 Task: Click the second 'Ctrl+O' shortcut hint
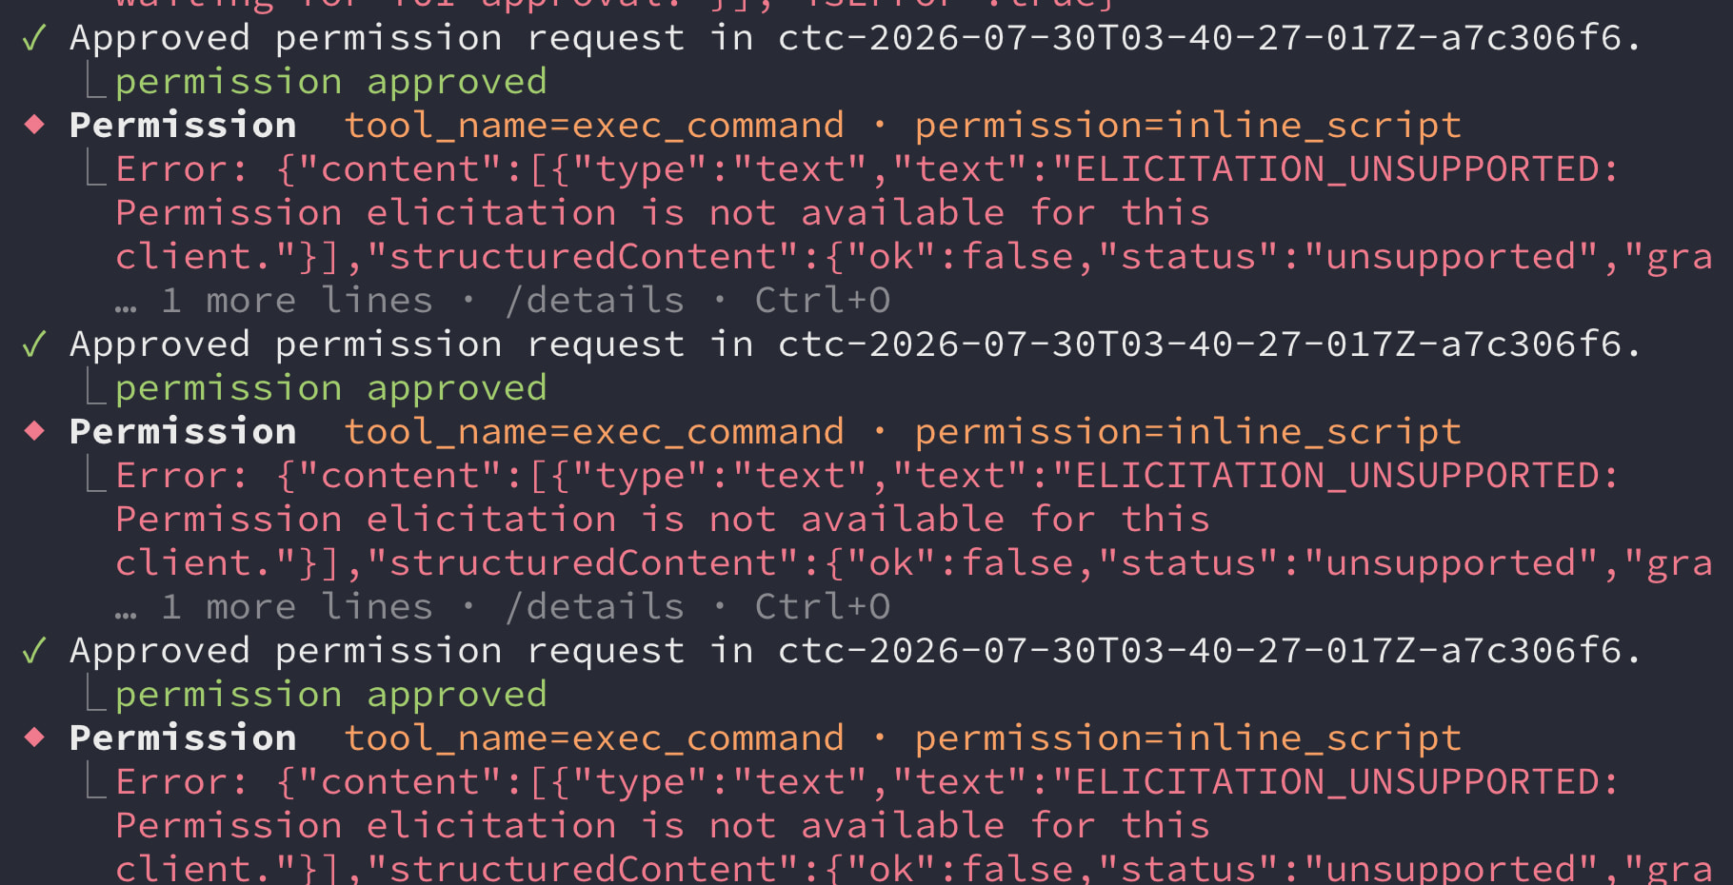(823, 607)
